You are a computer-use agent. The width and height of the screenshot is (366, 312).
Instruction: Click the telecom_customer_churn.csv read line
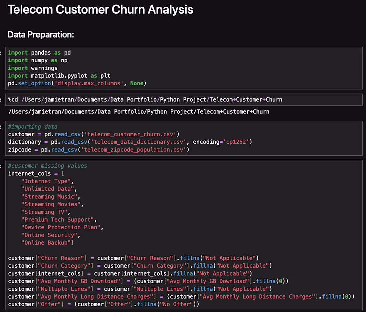click(93, 134)
